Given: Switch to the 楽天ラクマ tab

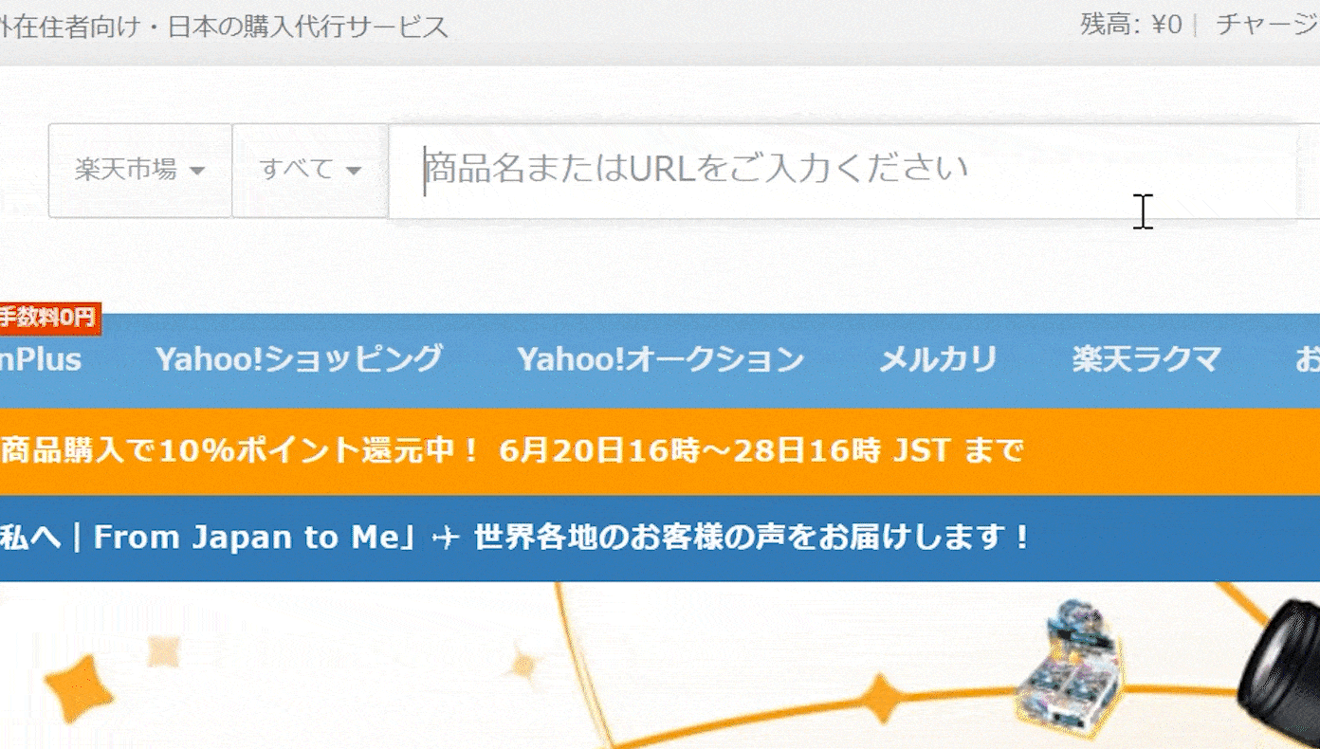Looking at the screenshot, I should pyautogui.click(x=1146, y=359).
